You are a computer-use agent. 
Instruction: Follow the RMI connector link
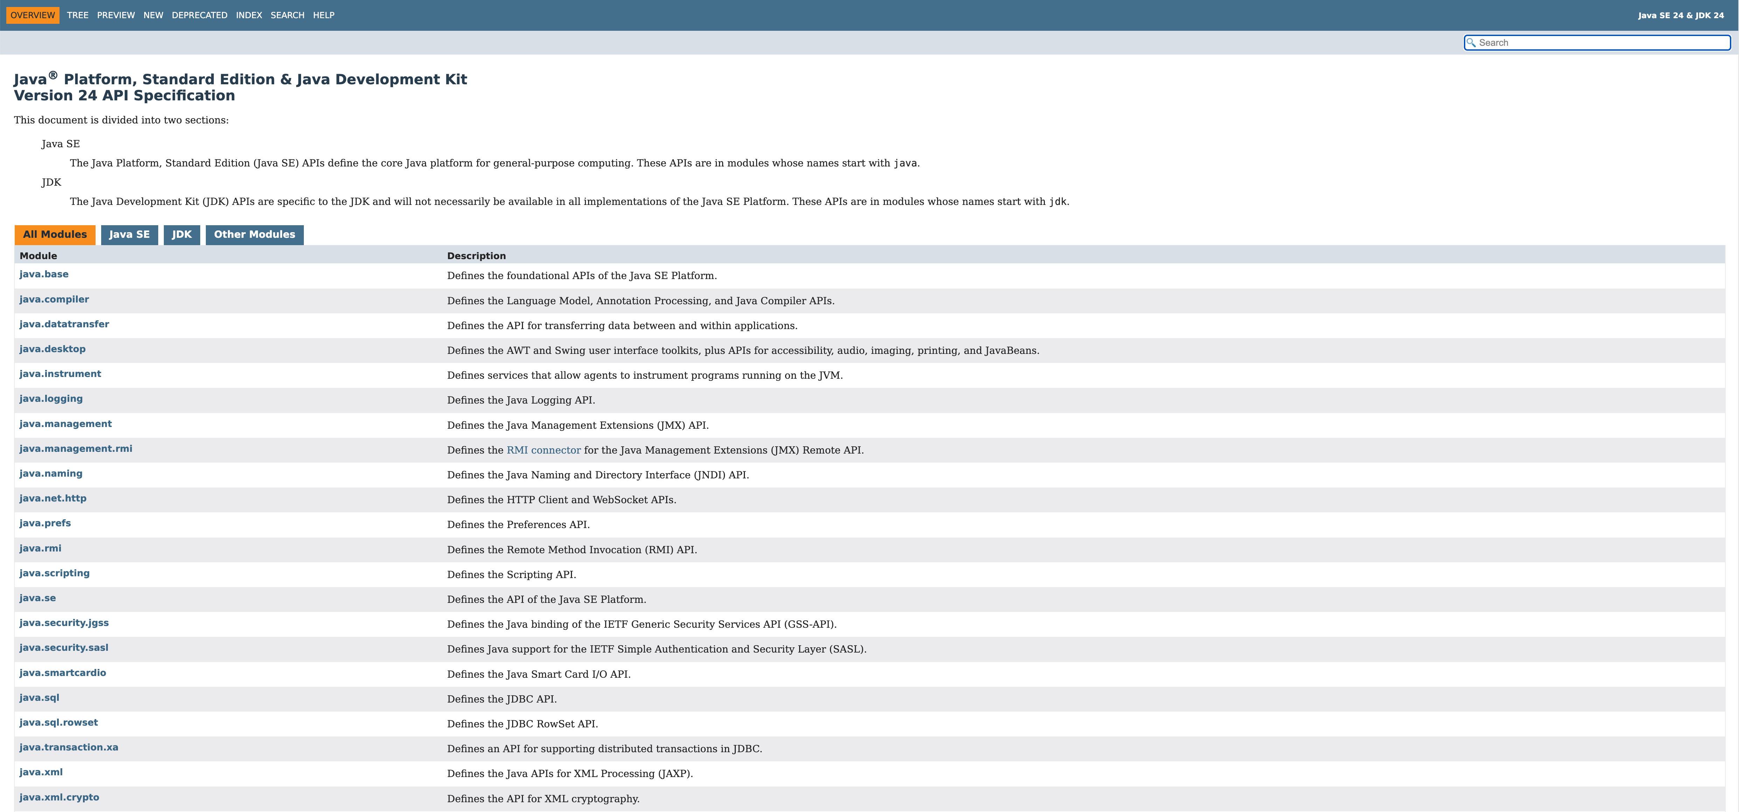[543, 450]
